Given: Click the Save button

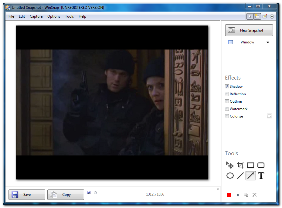Looking at the screenshot, I should (x=27, y=195).
